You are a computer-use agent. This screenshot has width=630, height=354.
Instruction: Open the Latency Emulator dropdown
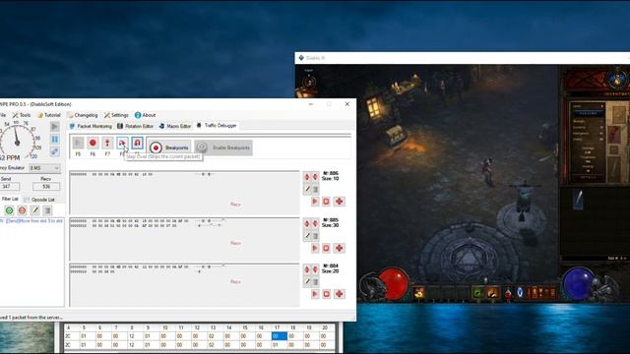coord(44,168)
